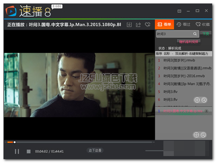Click the locate icon at the playlist bottom
The image size is (216, 163).
(x=196, y=135)
